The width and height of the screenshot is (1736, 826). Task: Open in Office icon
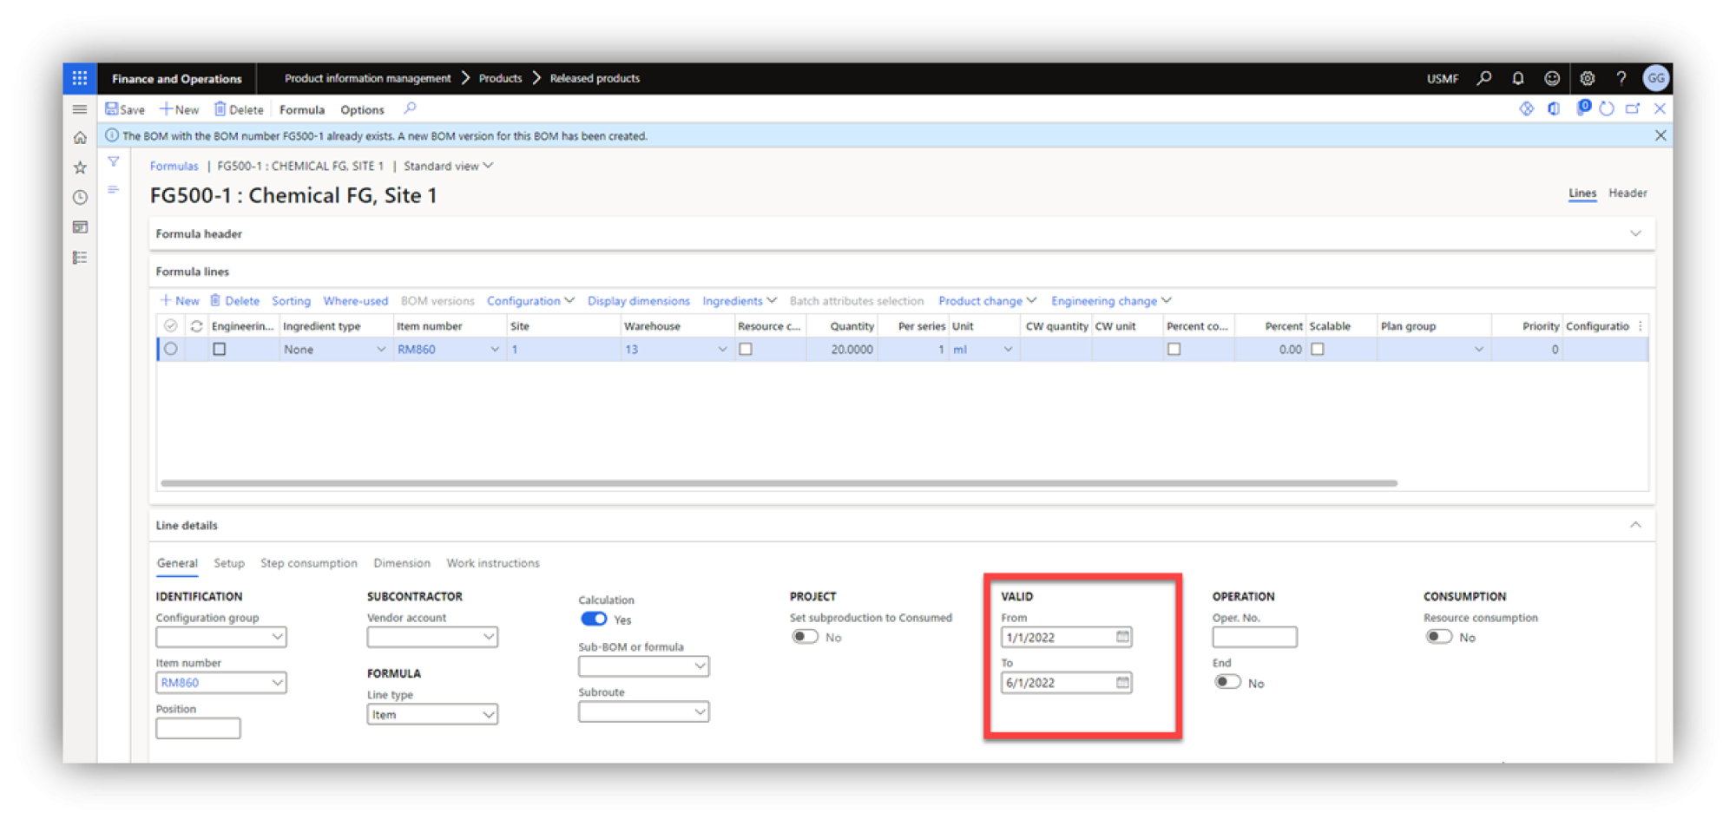[x=1554, y=108]
